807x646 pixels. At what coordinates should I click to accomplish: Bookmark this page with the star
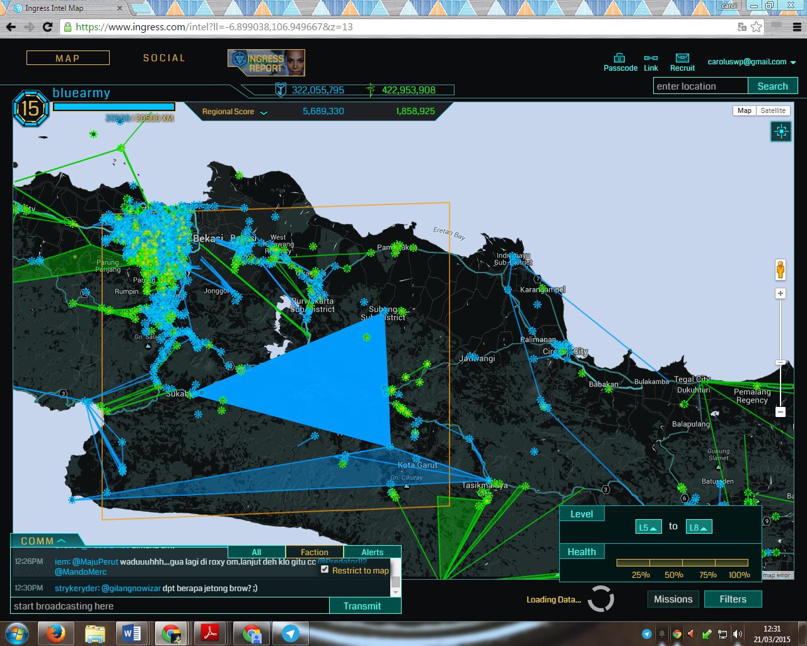[757, 26]
